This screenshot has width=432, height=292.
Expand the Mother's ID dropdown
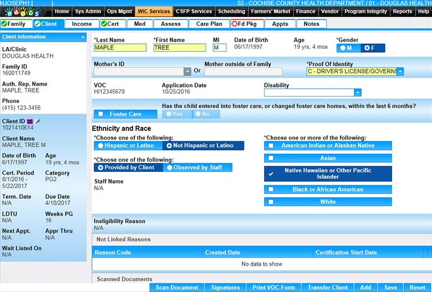click(x=187, y=71)
